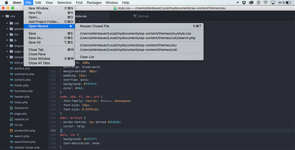Choose Add Project Folder... menu item

click(x=49, y=22)
